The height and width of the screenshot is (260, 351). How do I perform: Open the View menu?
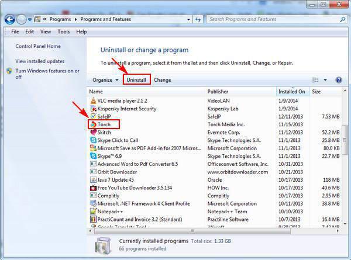coord(46,32)
